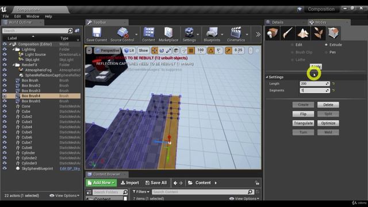Open the Show flags dropdown
This screenshot has height=207, width=368.
pos(143,51)
